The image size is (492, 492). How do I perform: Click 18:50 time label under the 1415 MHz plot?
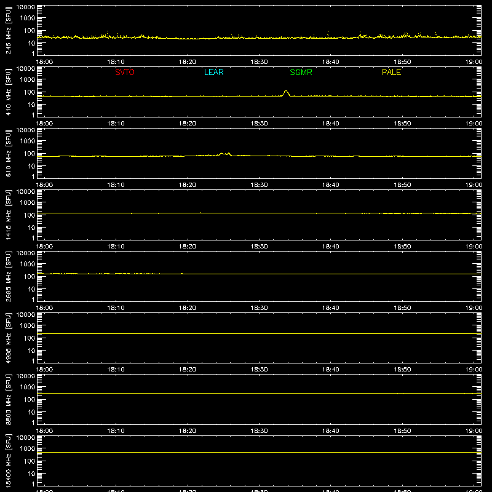point(402,247)
